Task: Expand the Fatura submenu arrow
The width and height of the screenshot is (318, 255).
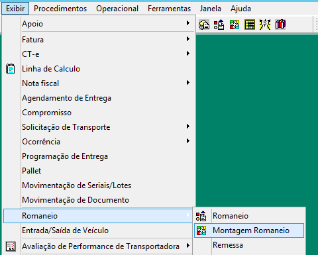Action: pyautogui.click(x=188, y=39)
